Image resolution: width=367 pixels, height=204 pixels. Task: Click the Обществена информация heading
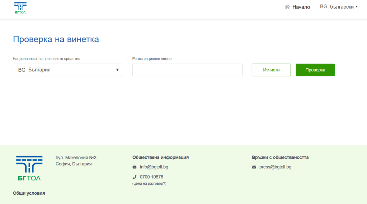pyautogui.click(x=161, y=157)
